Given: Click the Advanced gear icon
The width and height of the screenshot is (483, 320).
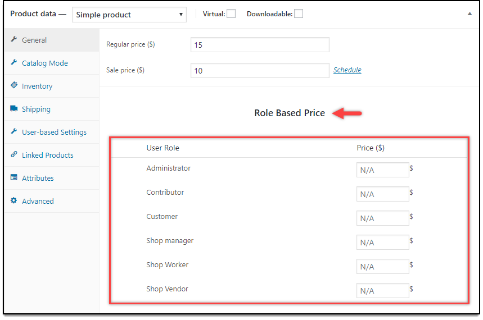Looking at the screenshot, I should 14,200.
